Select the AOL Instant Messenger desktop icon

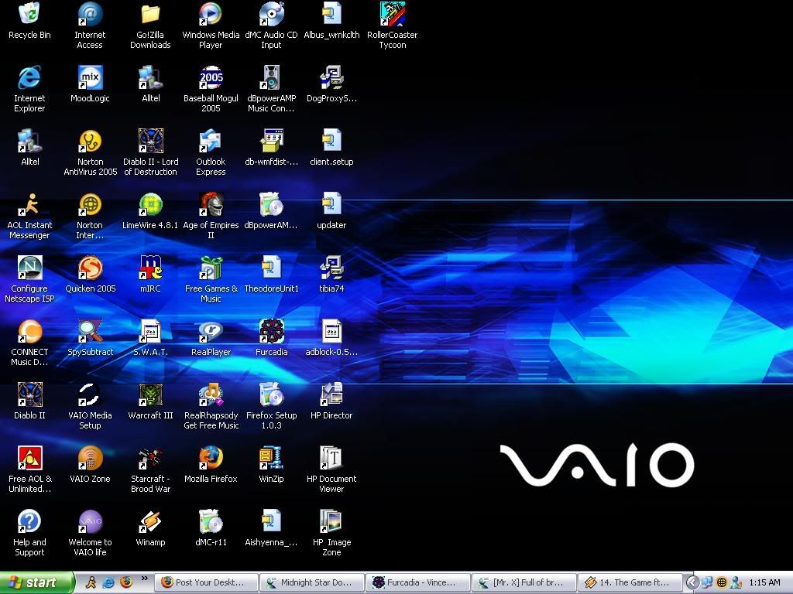(29, 204)
